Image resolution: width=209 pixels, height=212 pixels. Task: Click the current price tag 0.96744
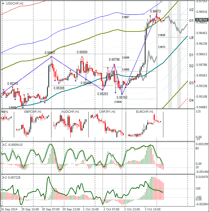click(x=202, y=20)
